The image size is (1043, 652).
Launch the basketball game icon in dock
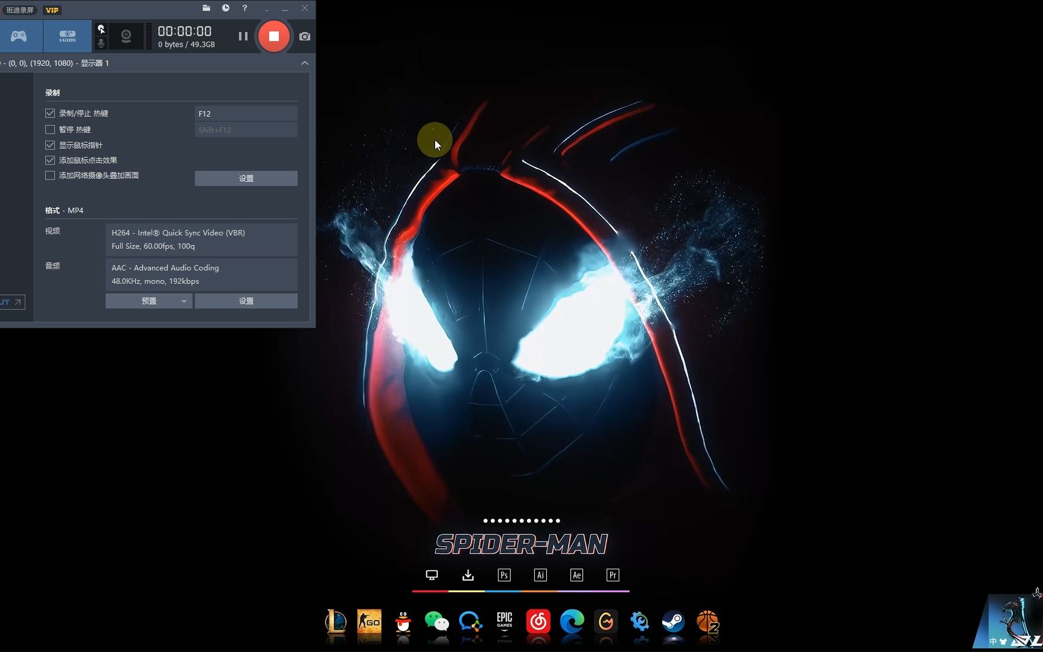pyautogui.click(x=707, y=621)
